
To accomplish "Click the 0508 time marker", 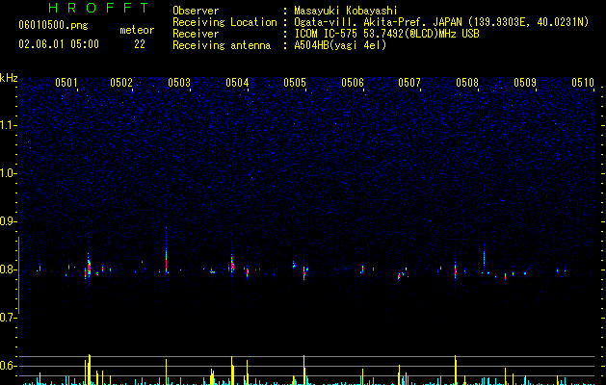I will (x=467, y=83).
